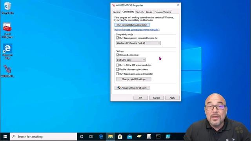The width and height of the screenshot is (251, 141).
Task: Click the 'Search for anything' box
Action: pos(44,137)
